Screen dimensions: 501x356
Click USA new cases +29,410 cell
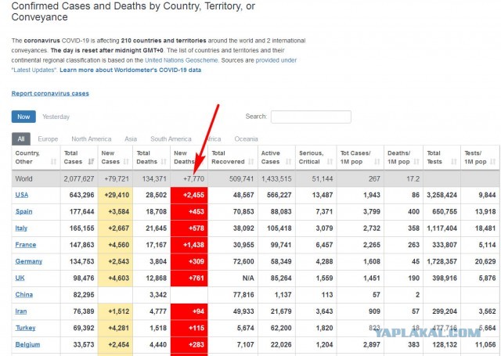115,195
